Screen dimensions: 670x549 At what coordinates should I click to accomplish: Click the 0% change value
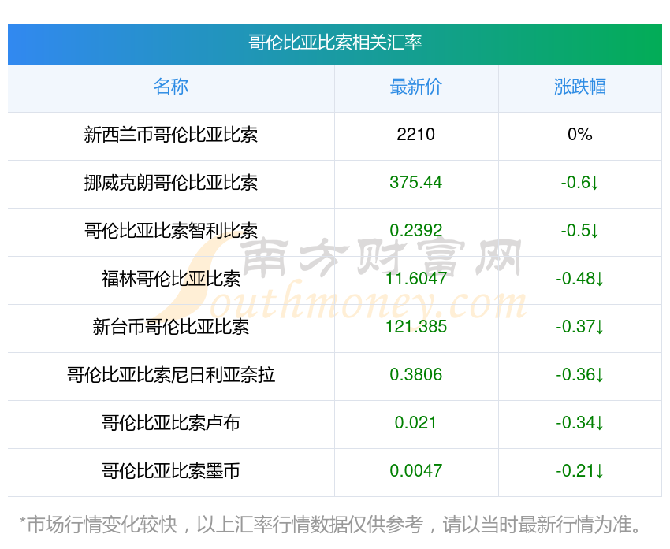pos(580,135)
